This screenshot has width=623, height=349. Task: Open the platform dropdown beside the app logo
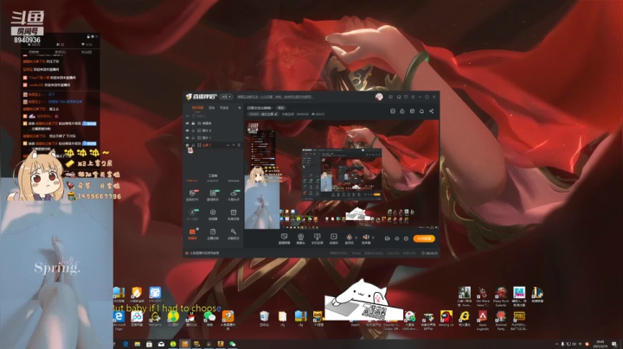(x=226, y=97)
